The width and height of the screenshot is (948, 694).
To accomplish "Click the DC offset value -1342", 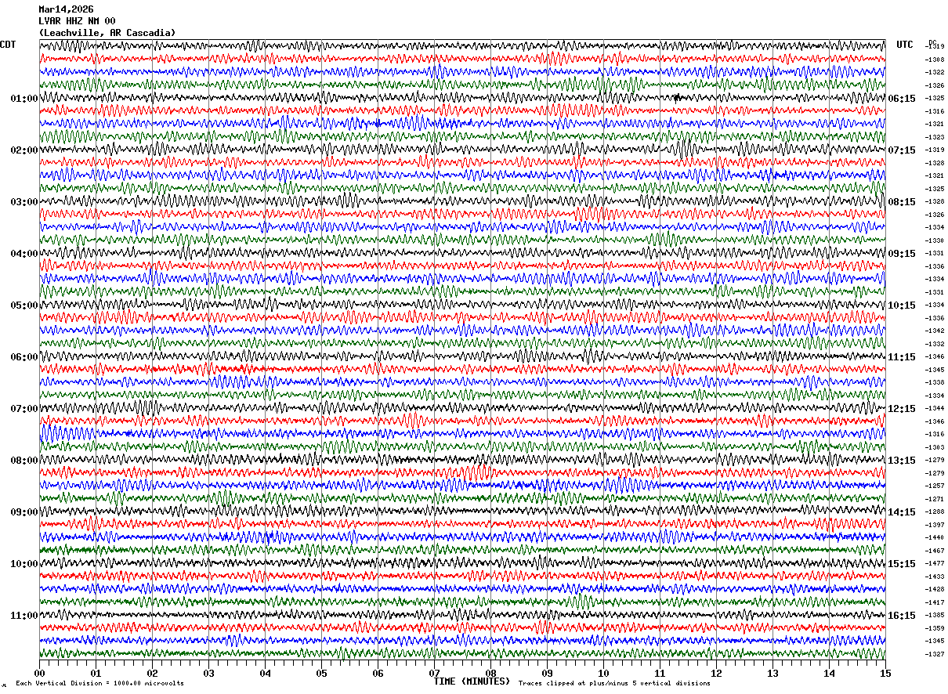I will tap(935, 331).
